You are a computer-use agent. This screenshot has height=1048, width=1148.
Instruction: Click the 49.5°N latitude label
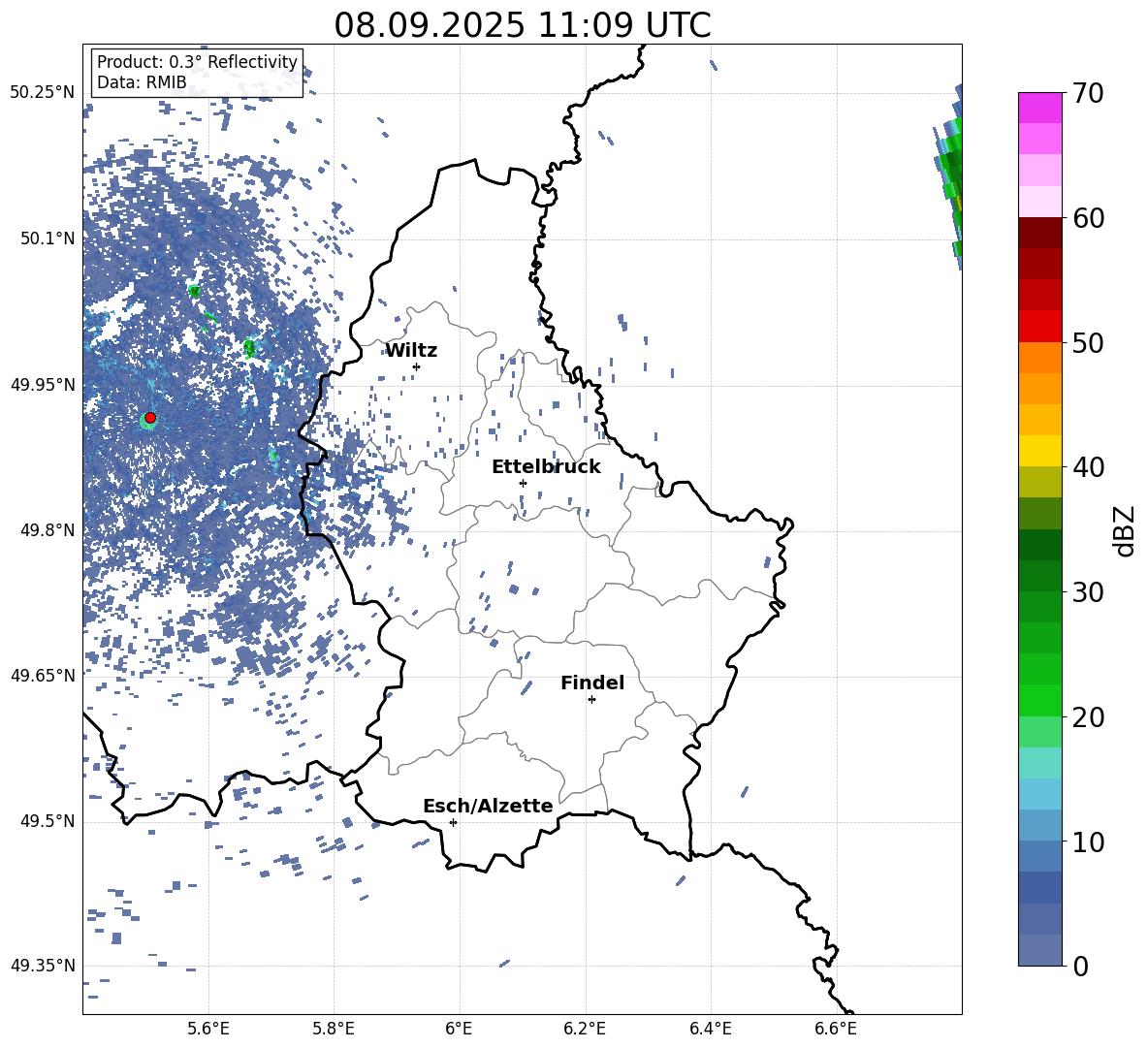[x=47, y=820]
